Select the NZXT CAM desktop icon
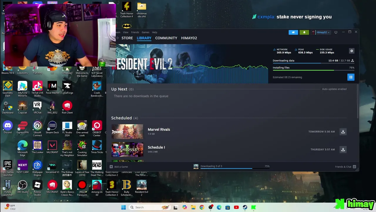376x212 pixels. click(23, 167)
